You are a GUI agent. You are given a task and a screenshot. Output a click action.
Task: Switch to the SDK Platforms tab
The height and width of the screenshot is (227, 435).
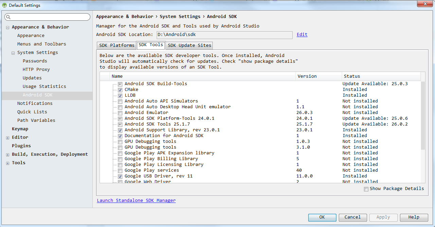(117, 45)
